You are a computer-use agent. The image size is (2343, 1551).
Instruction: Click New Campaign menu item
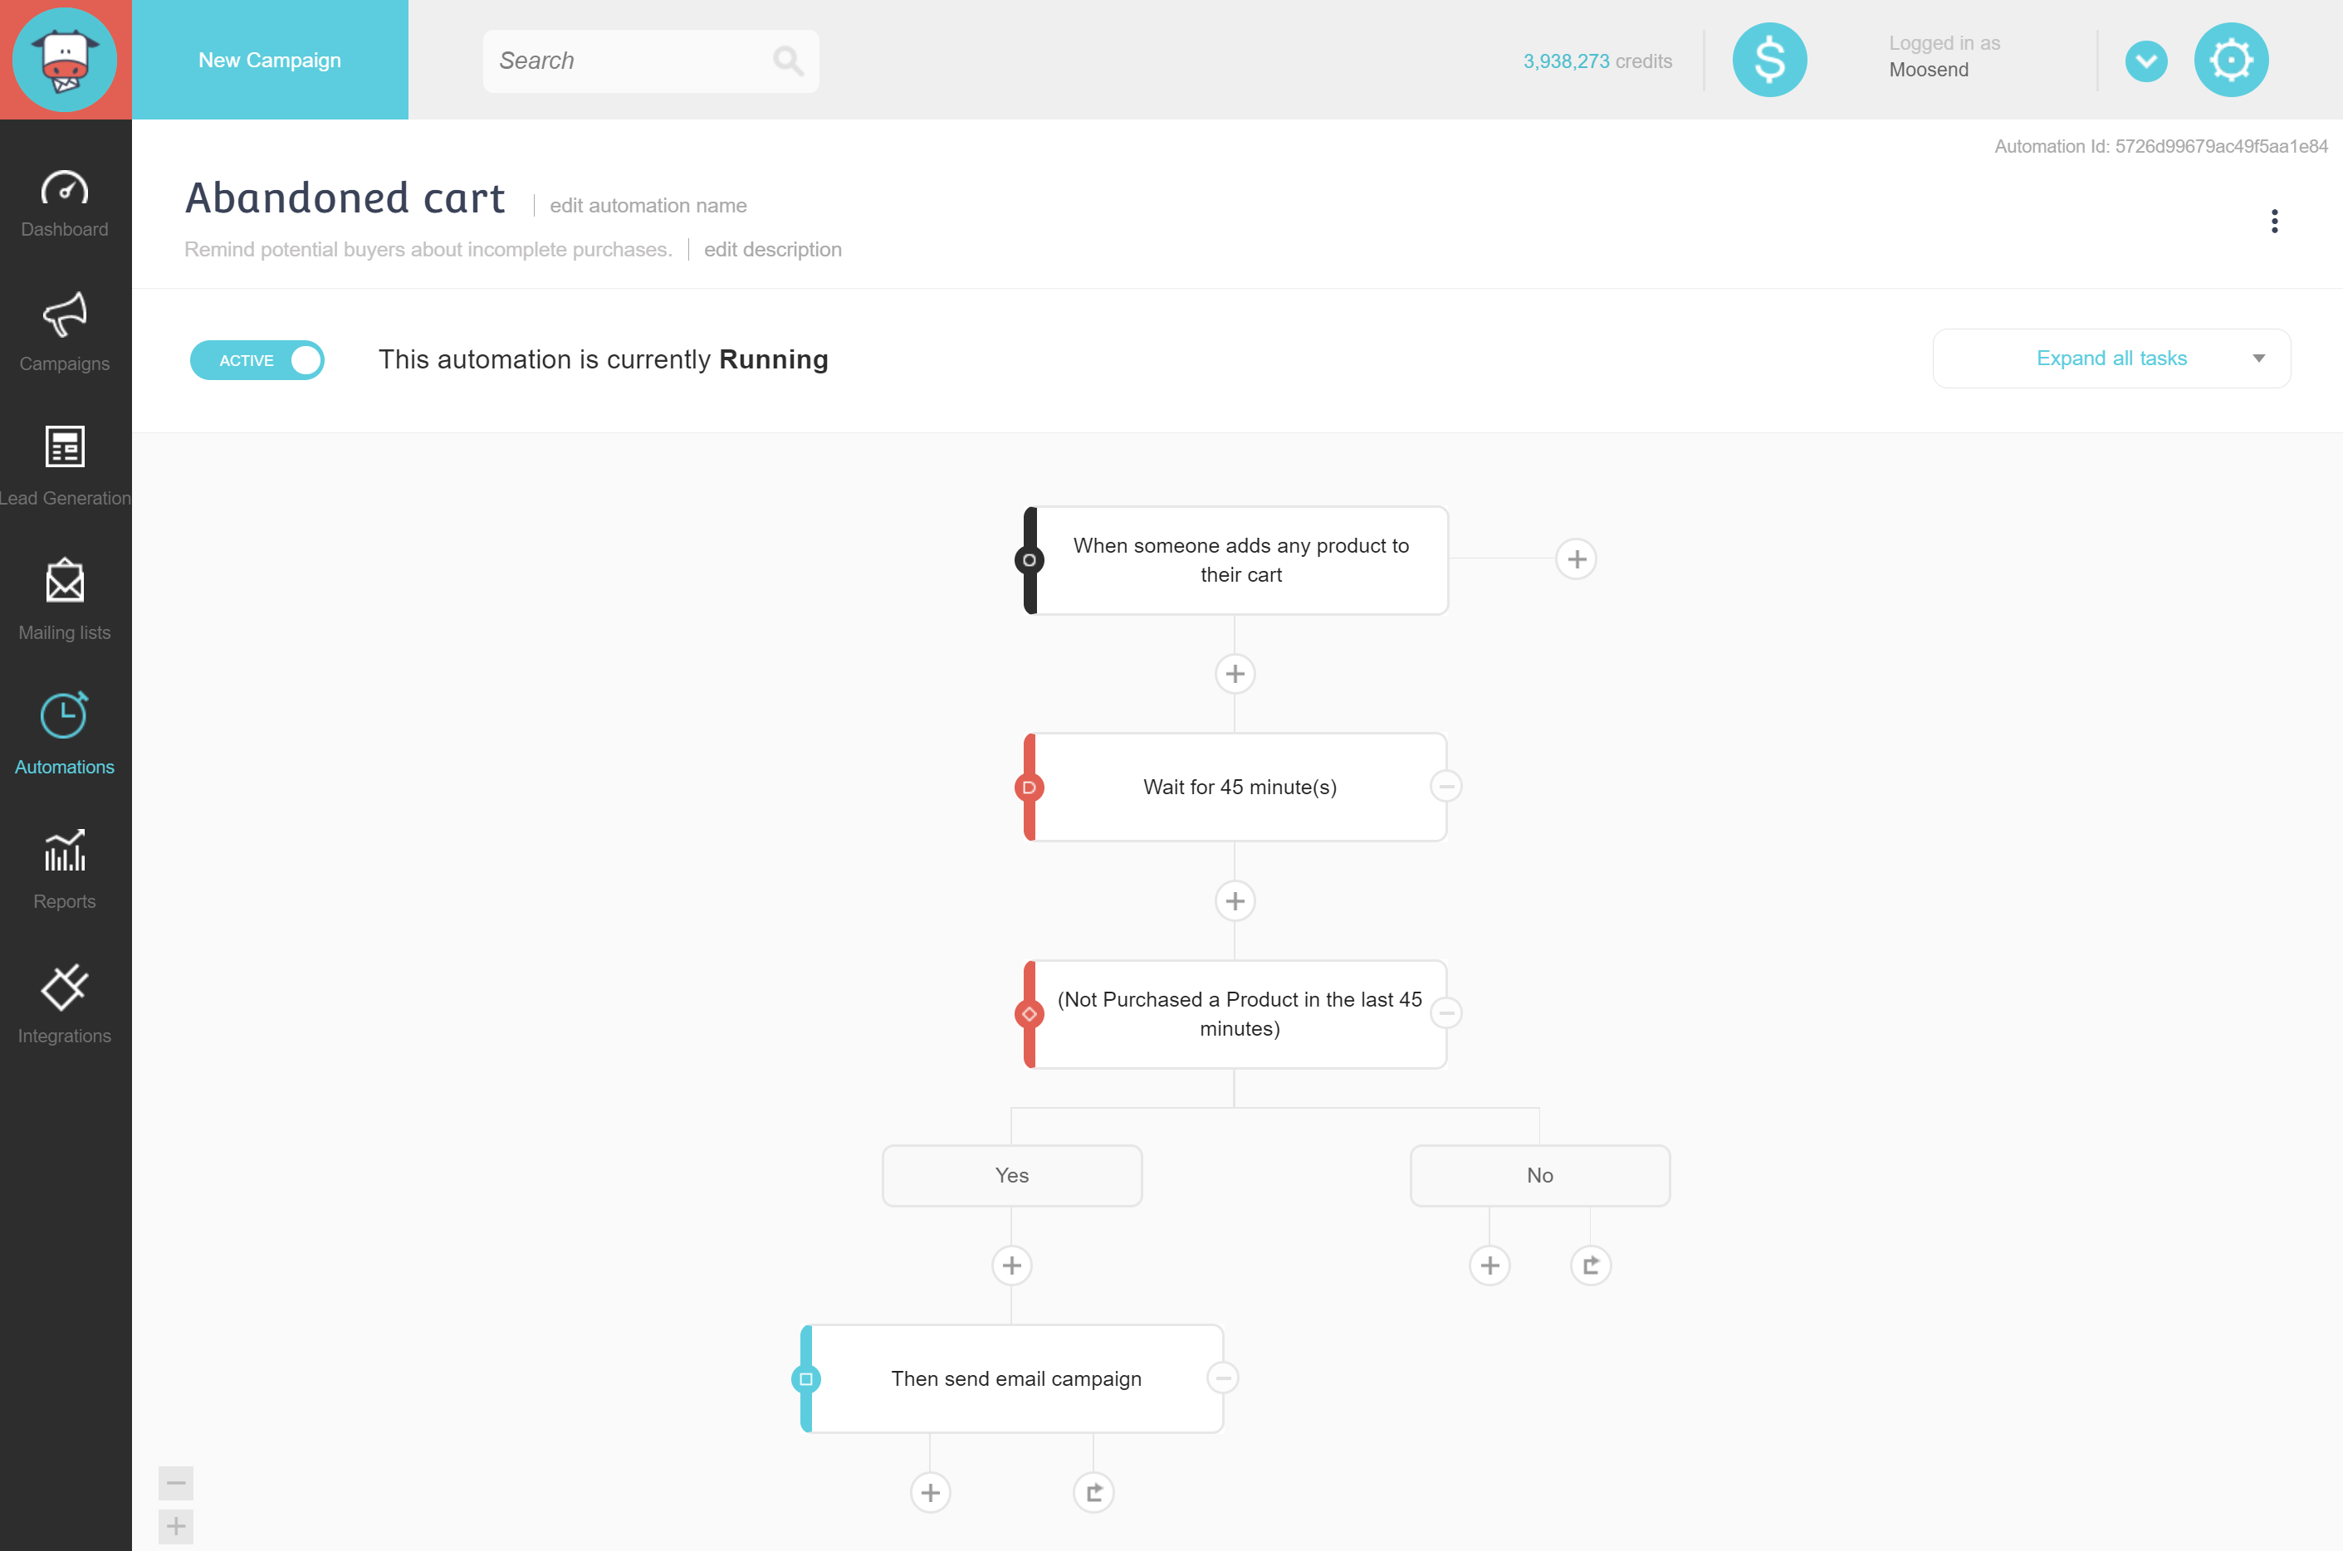point(268,59)
